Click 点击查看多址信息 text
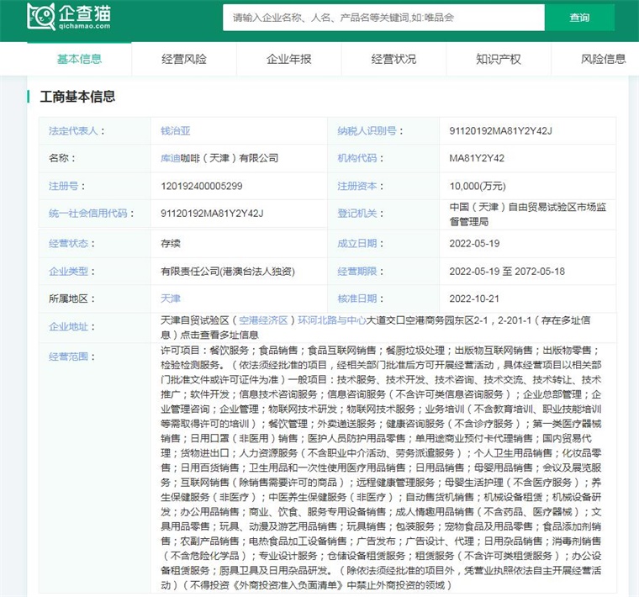This screenshot has height=597, width=639. [x=219, y=335]
